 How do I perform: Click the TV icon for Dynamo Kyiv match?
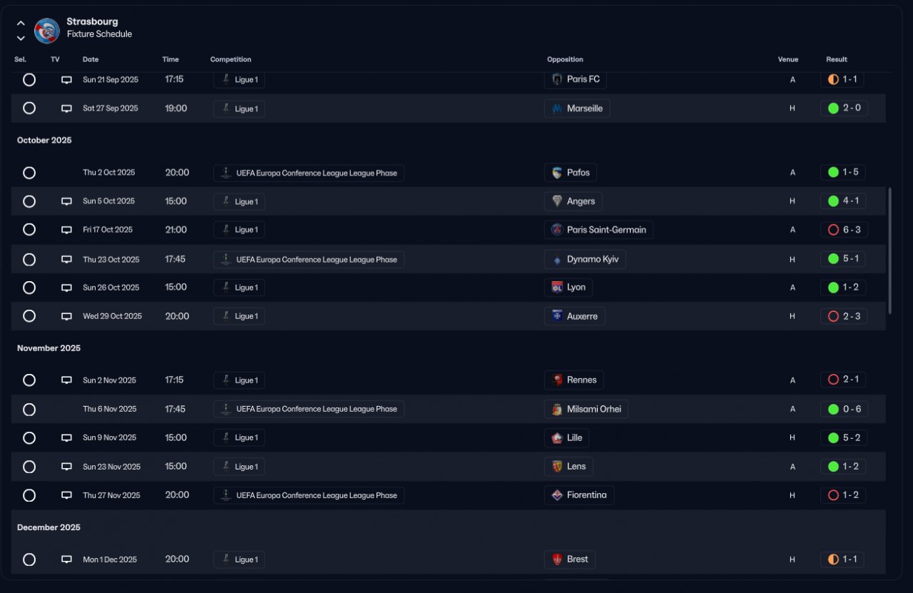[66, 259]
